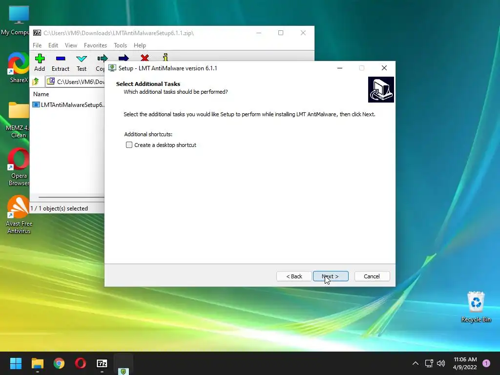Click the Add button in 7-Zip toolbar
The width and height of the screenshot is (500, 375).
click(40, 63)
